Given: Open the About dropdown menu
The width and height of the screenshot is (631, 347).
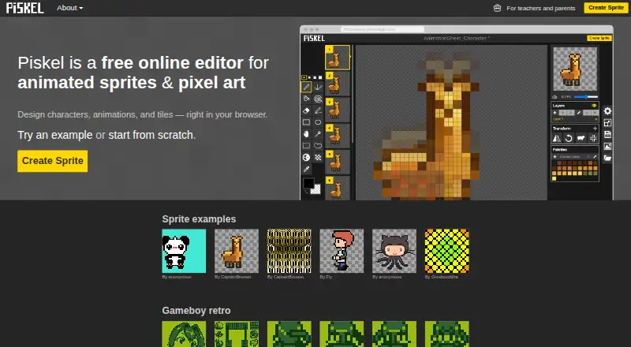Looking at the screenshot, I should pos(69,8).
